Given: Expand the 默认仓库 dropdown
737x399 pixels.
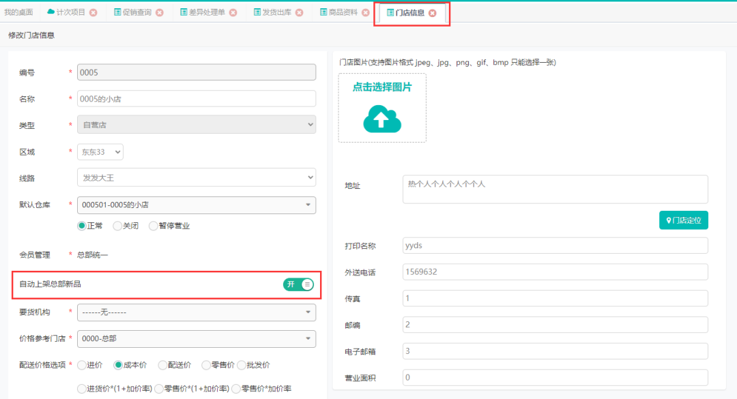Looking at the screenshot, I should 196,205.
